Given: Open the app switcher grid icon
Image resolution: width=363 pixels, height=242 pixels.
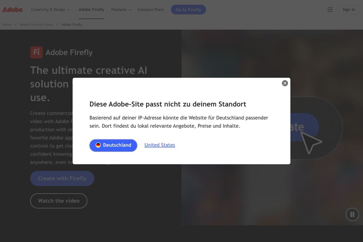Looking at the screenshot, I should 330,9.
